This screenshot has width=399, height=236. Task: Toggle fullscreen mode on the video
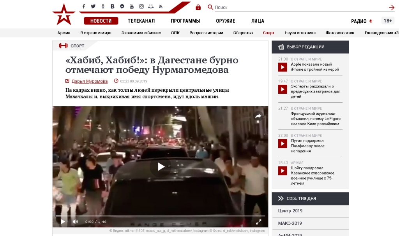(x=258, y=222)
